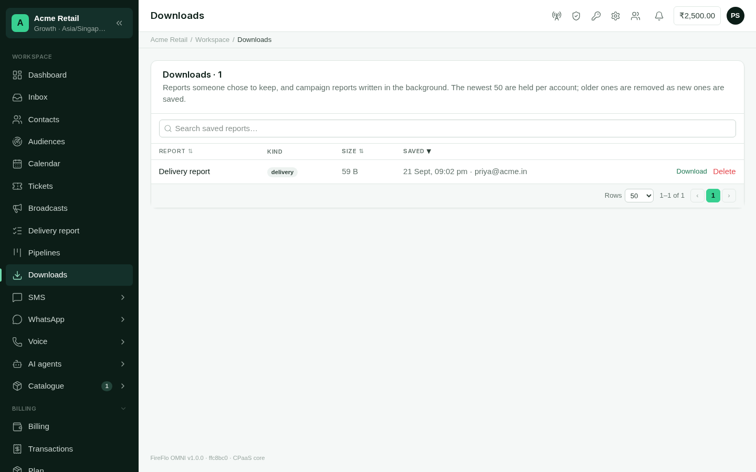
Task: Expand the Catalogue submenu
Action: (69, 386)
